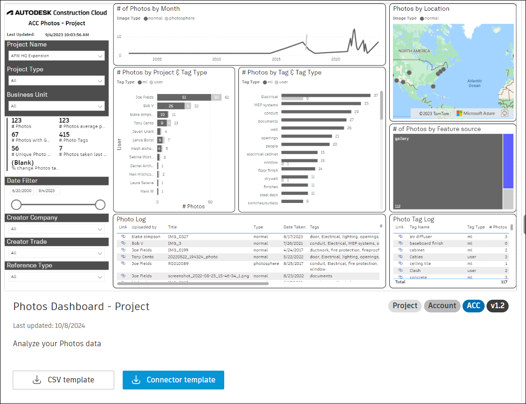Click the Photo Log horizontal scrollbar
This screenshot has width=526, height=404.
point(193,284)
